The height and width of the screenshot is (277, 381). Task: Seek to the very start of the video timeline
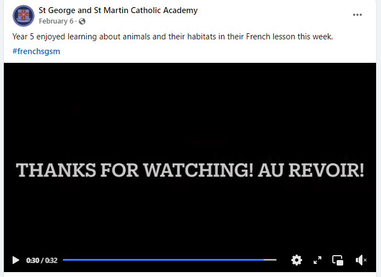click(x=63, y=260)
